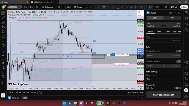Open the Time in force Day dropdown

coord(163,79)
